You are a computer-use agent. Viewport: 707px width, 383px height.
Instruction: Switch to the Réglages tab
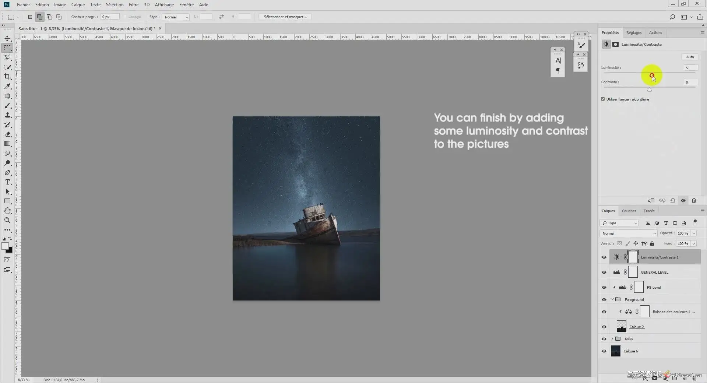634,33
